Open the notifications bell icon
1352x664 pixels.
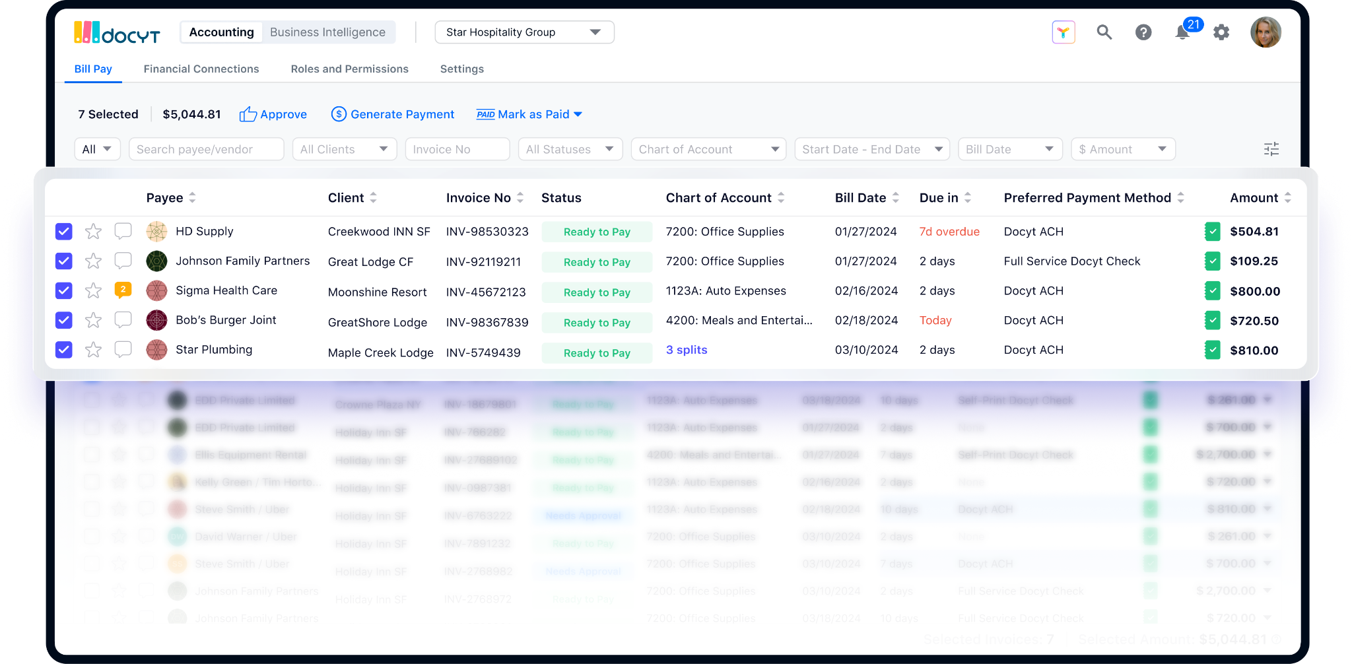1182,32
